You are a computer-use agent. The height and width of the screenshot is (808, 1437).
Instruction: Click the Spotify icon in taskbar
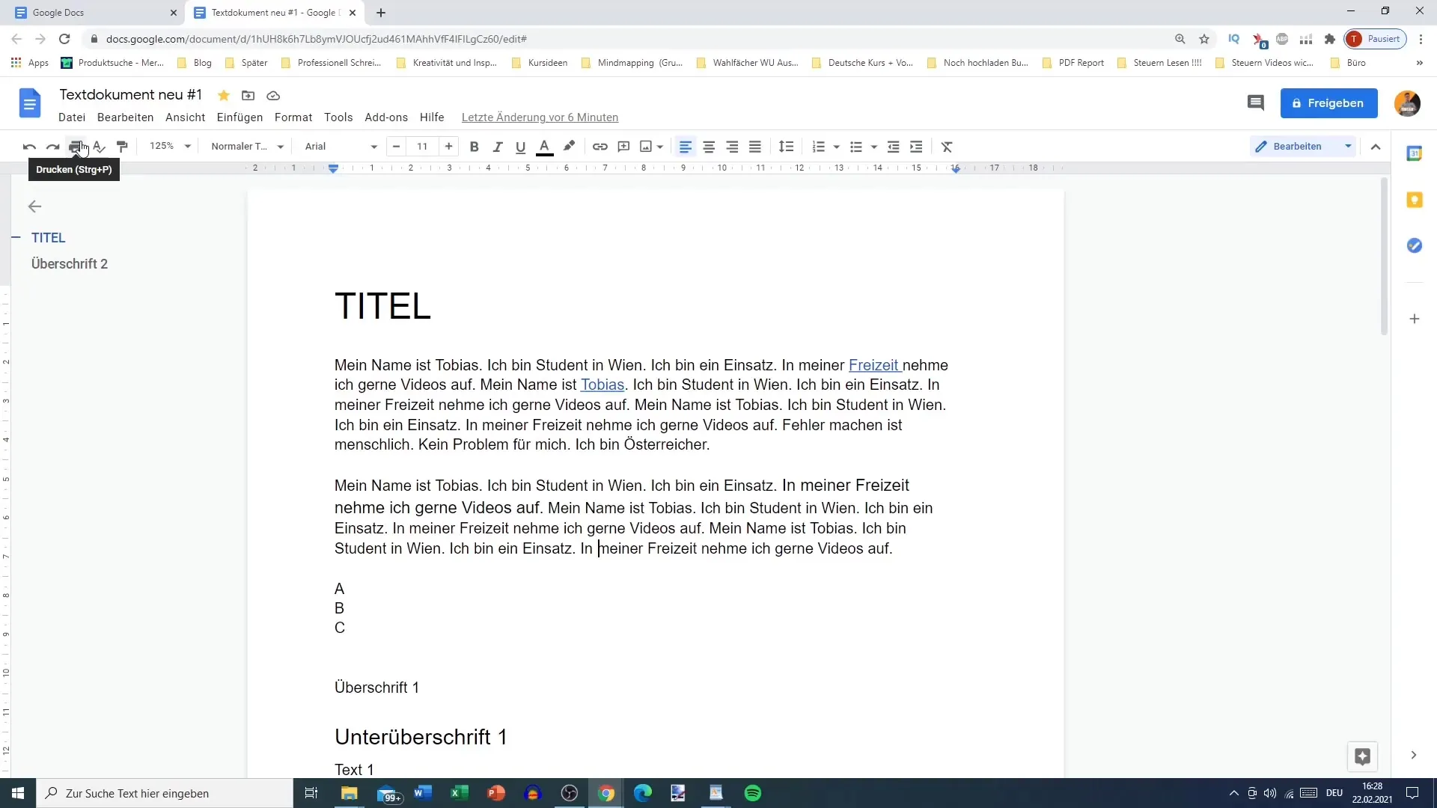(x=753, y=793)
